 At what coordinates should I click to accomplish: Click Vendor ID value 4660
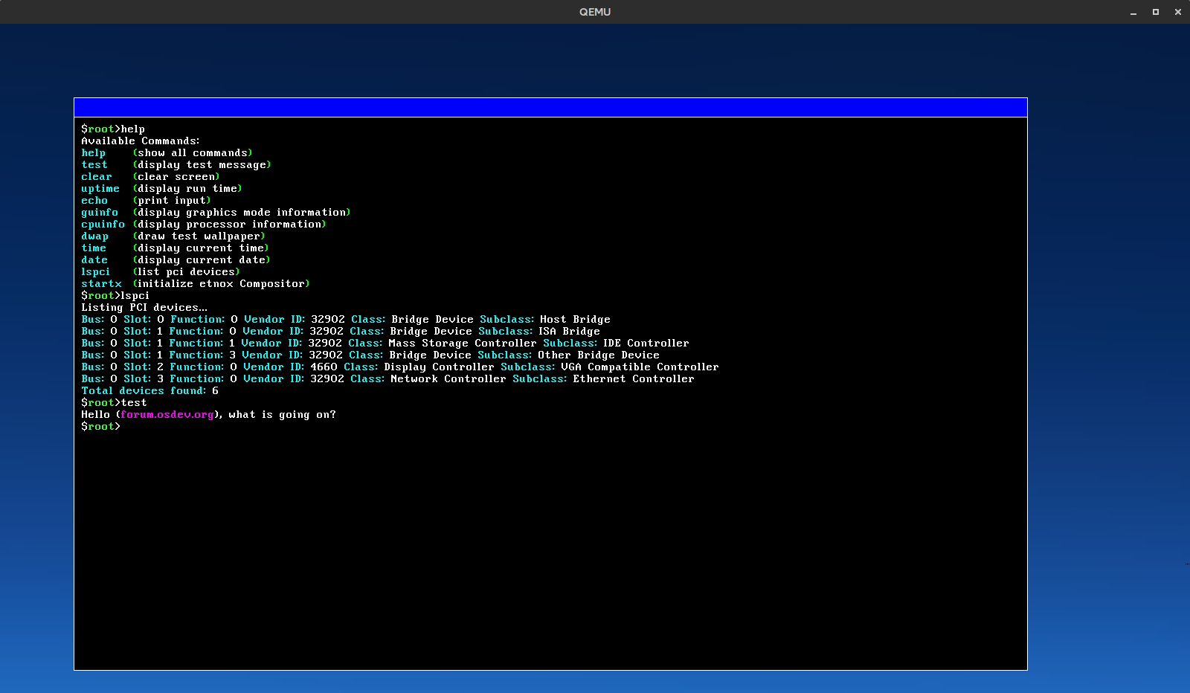point(324,367)
